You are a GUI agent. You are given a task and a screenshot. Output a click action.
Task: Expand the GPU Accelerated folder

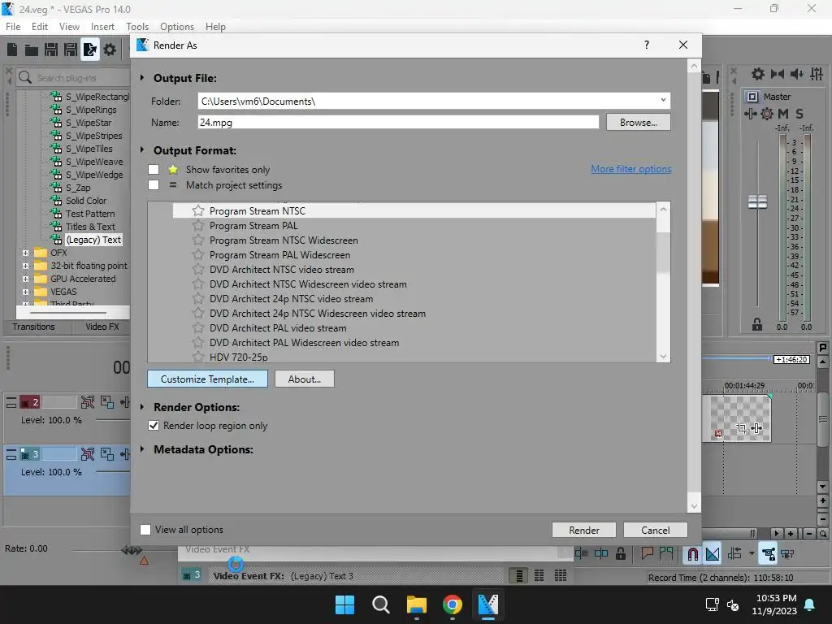click(25, 279)
